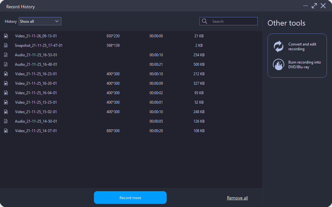Screen dimensions: 332x207
Task: Click the snapshot icon for Snapshot_21-11-25_17-47-01
Action: click(6, 46)
